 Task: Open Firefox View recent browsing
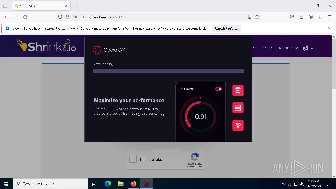pos(5,6)
